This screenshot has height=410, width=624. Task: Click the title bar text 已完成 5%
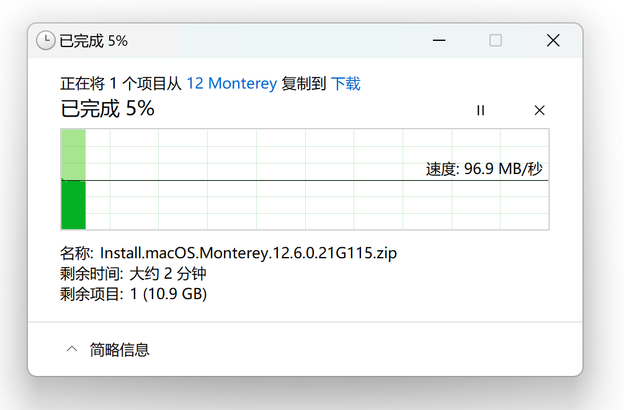pyautogui.click(x=94, y=41)
